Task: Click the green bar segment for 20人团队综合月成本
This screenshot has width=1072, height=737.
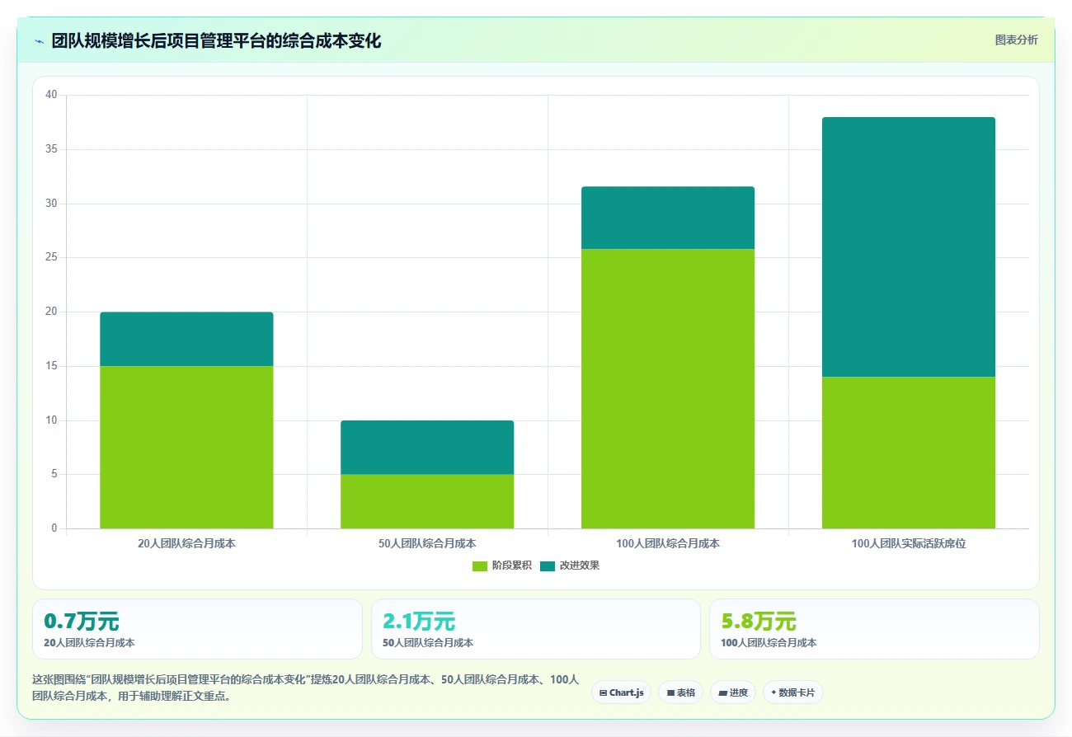Action: tap(186, 447)
